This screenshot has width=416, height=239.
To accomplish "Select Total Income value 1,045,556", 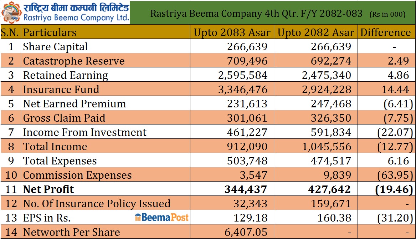I will [x=327, y=147].
